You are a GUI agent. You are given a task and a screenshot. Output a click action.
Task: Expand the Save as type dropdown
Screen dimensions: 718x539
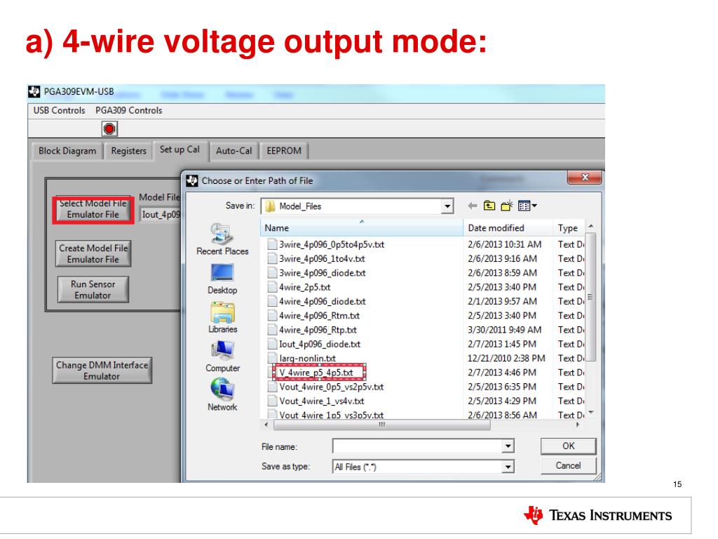point(508,467)
